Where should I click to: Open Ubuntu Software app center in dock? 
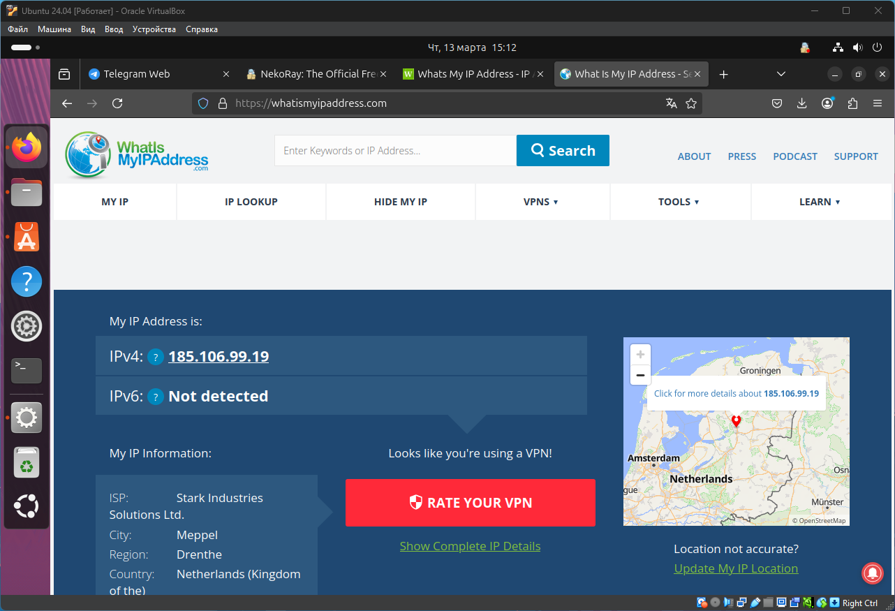click(27, 237)
